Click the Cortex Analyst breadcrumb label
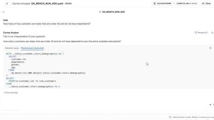This screenshot has width=214, height=120. pyautogui.click(x=21, y=4)
